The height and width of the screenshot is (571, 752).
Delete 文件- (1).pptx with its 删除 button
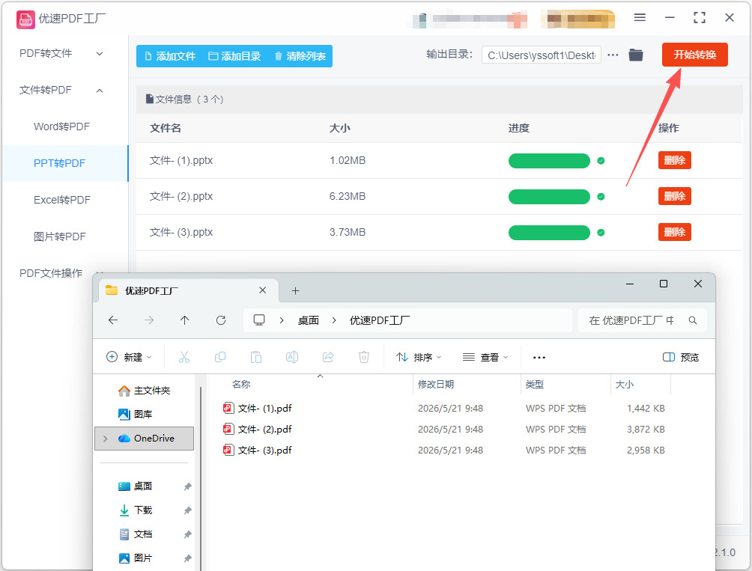(x=674, y=160)
